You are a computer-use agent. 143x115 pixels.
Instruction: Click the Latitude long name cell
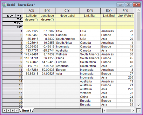tap(31, 16)
